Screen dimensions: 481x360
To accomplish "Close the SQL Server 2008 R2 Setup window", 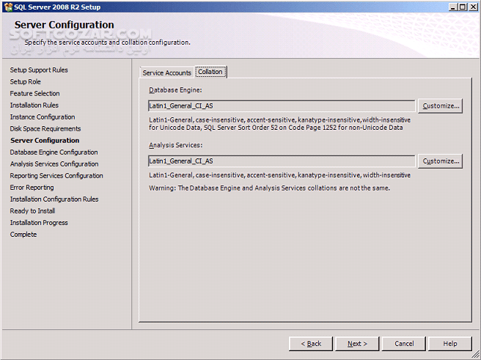I will pyautogui.click(x=474, y=7).
